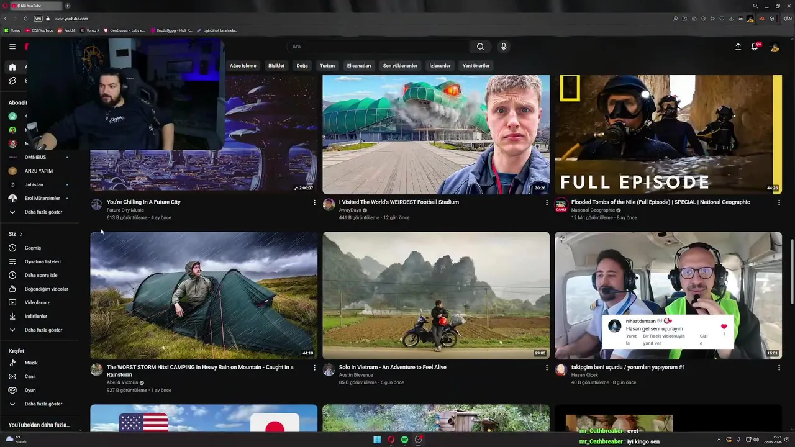795x447 pixels.
Task: Open the more options menu for Future City video
Action: pyautogui.click(x=314, y=202)
